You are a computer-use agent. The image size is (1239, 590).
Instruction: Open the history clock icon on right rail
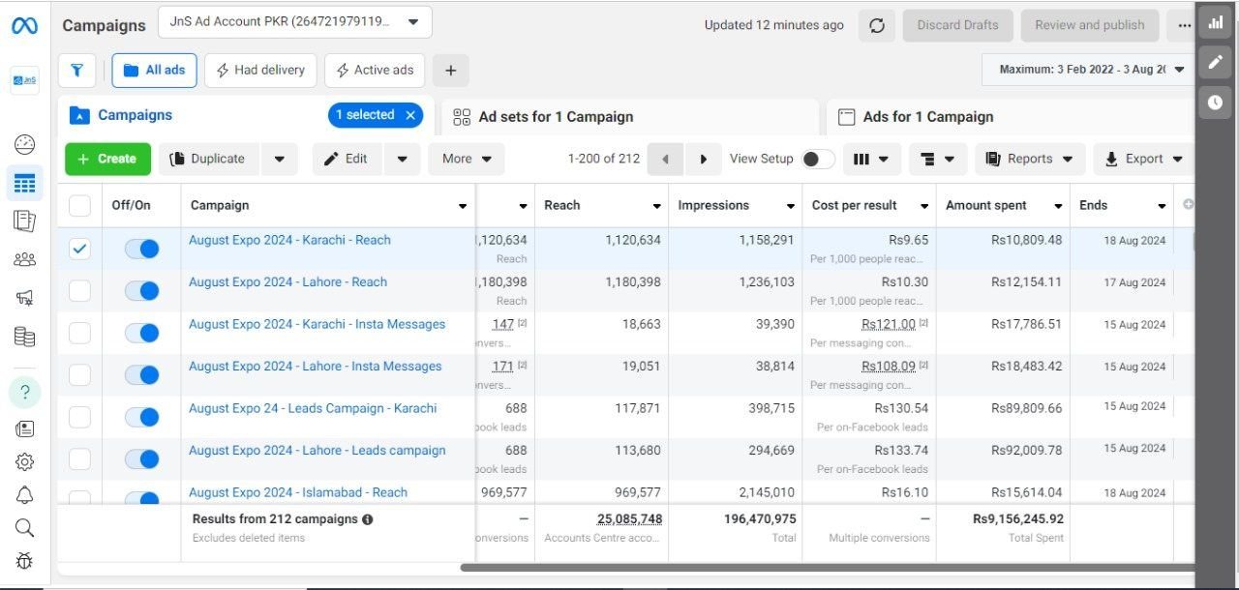[1216, 103]
